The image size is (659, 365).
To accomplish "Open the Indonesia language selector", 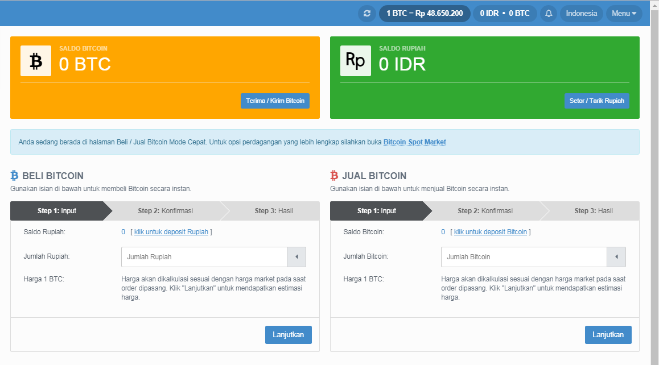I will (x=581, y=14).
